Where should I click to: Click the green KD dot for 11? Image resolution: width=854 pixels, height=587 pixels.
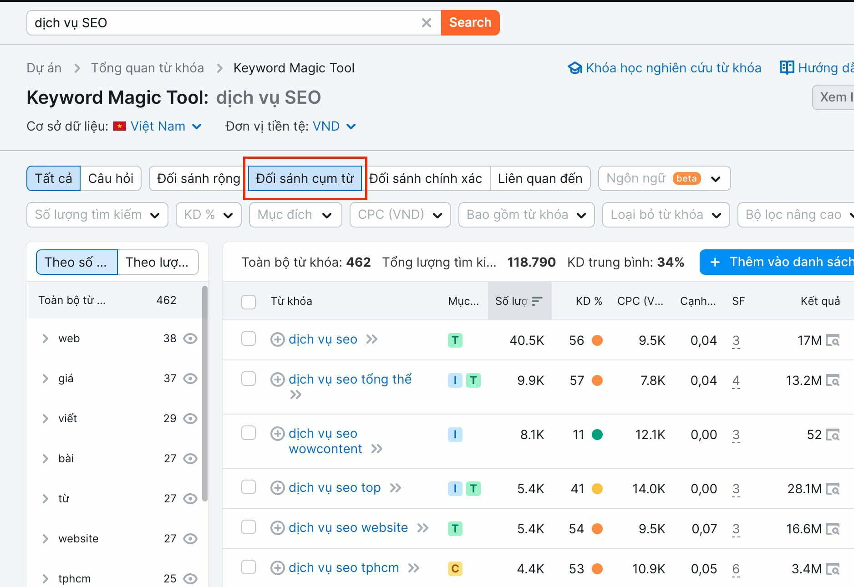pos(597,435)
